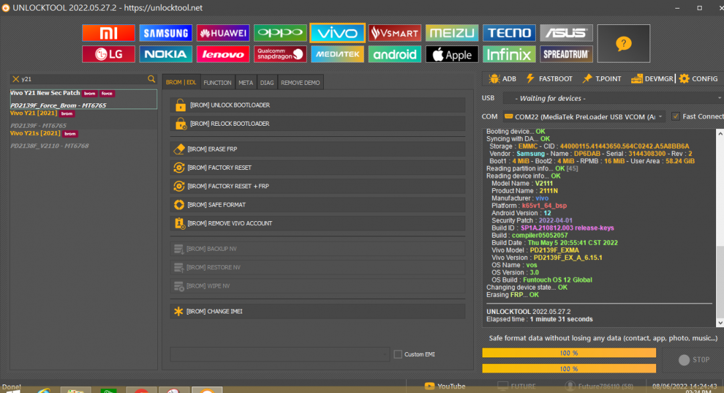Select the Meizu brand icon

452,33
